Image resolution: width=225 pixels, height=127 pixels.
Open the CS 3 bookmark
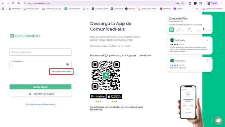(86, 8)
